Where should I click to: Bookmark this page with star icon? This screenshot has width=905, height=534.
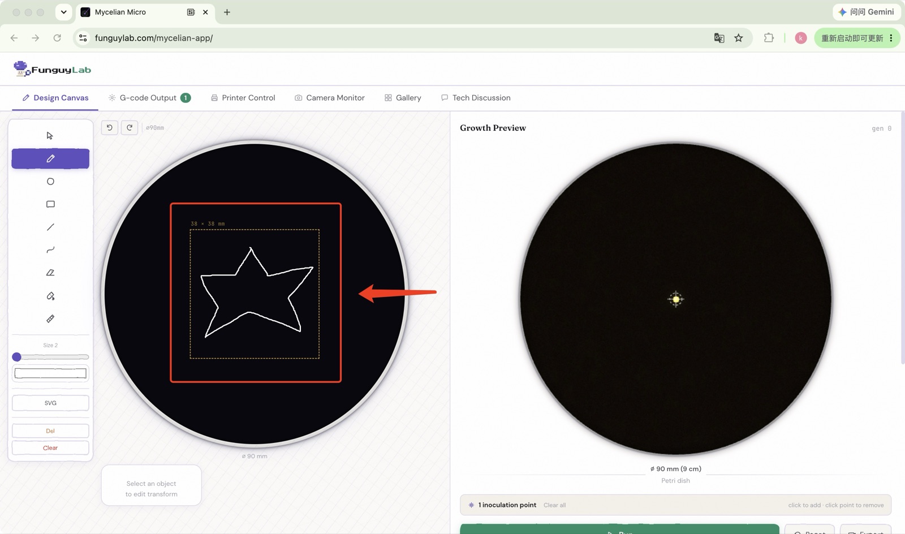[739, 38]
